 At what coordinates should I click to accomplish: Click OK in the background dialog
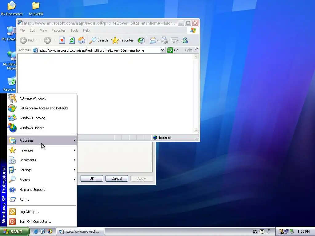pyautogui.click(x=92, y=179)
